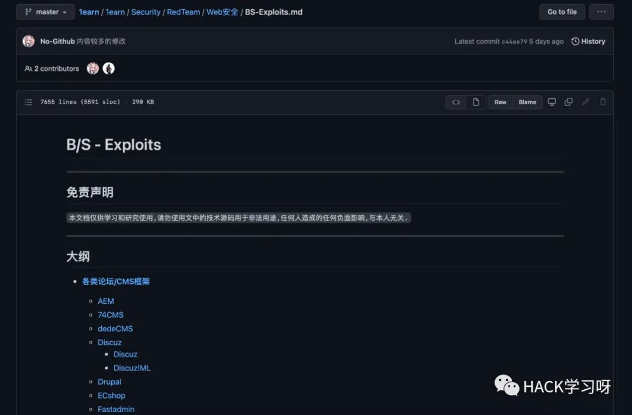Open commit message 内容较多的修改
This screenshot has width=632, height=415.
point(101,41)
